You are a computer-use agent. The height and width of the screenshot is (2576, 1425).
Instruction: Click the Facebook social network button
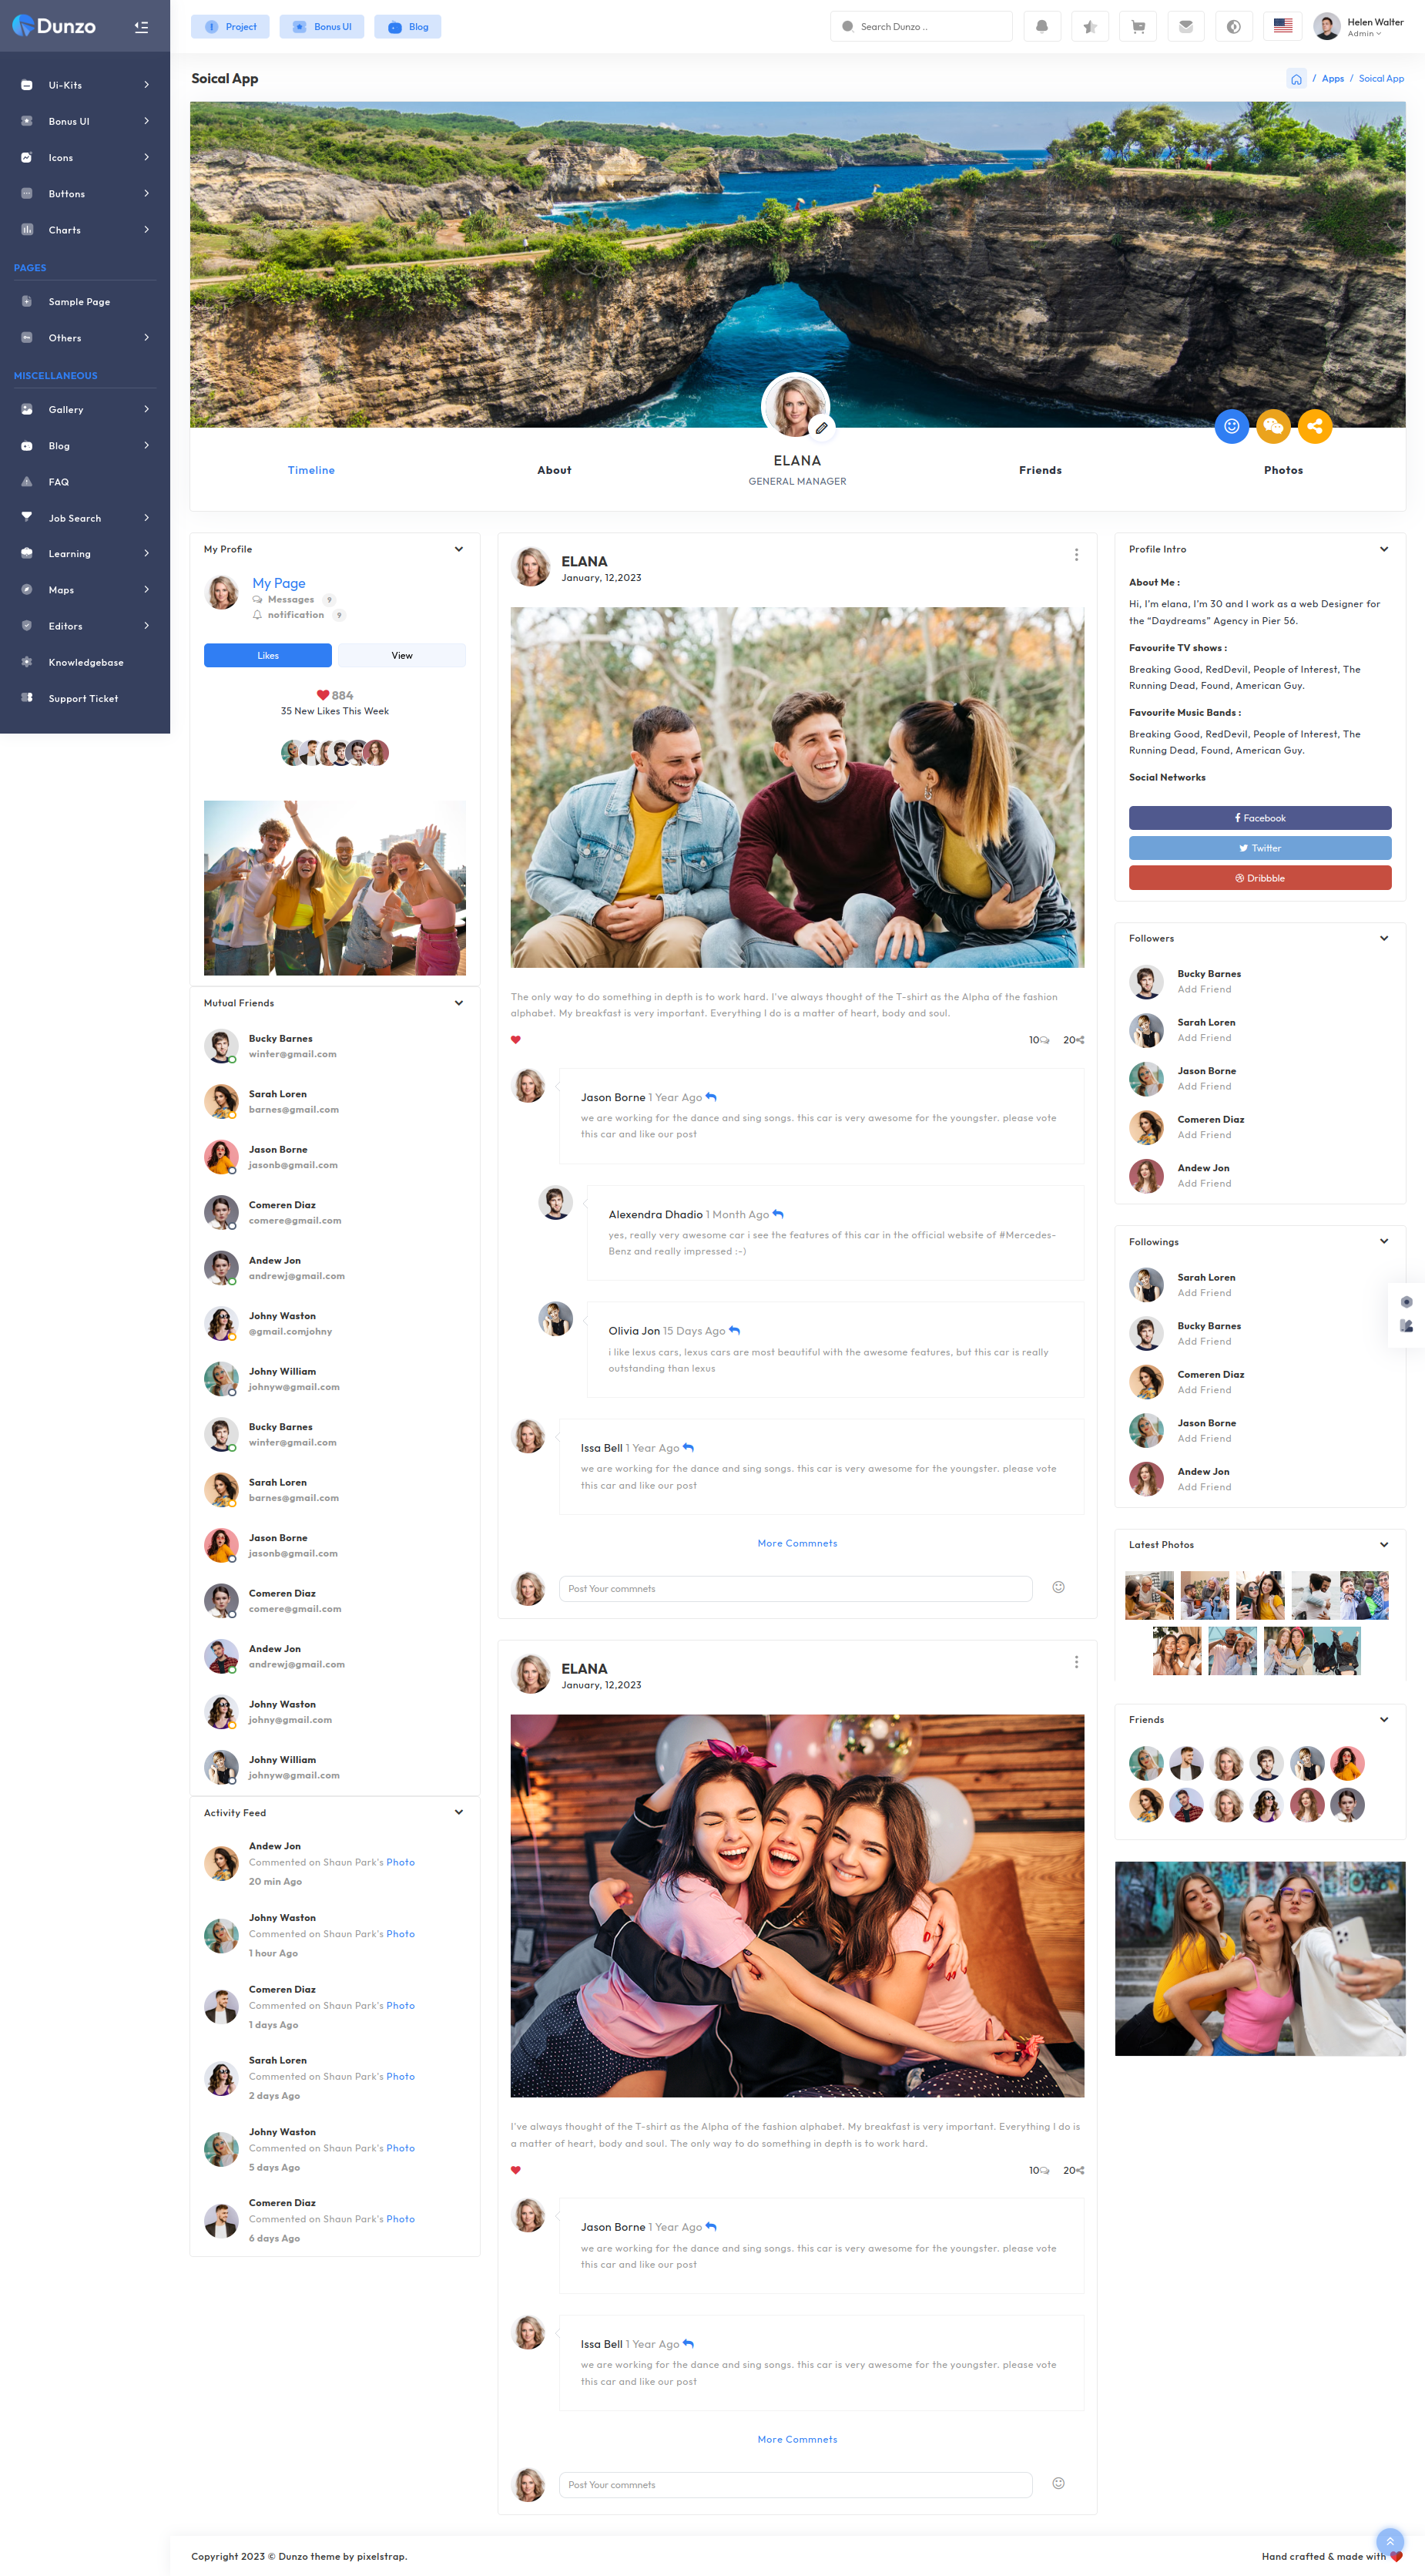point(1259,818)
